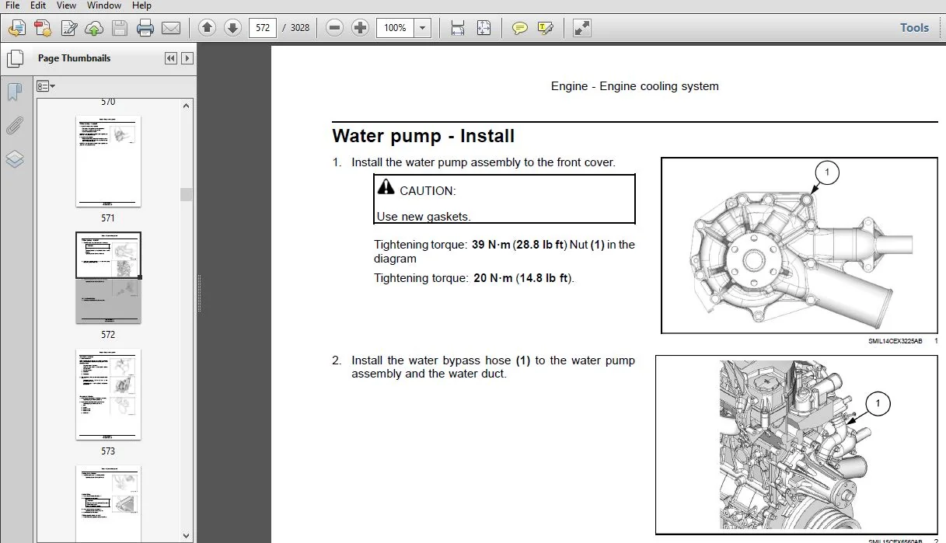Click the Save floppy disk icon
Screen dimensions: 946x543
(119, 29)
